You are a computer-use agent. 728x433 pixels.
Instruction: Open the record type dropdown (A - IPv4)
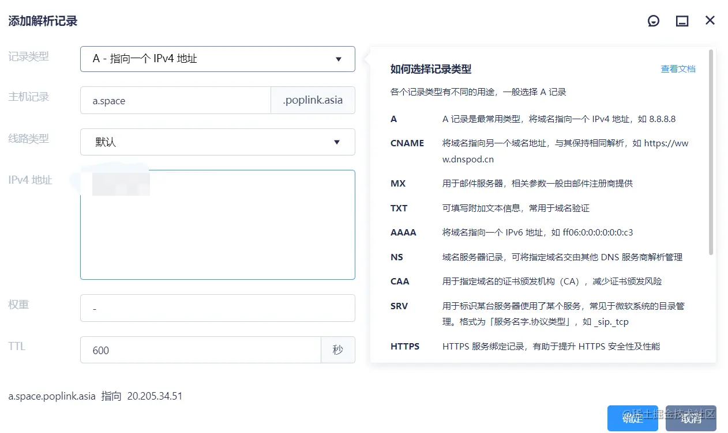pos(217,59)
